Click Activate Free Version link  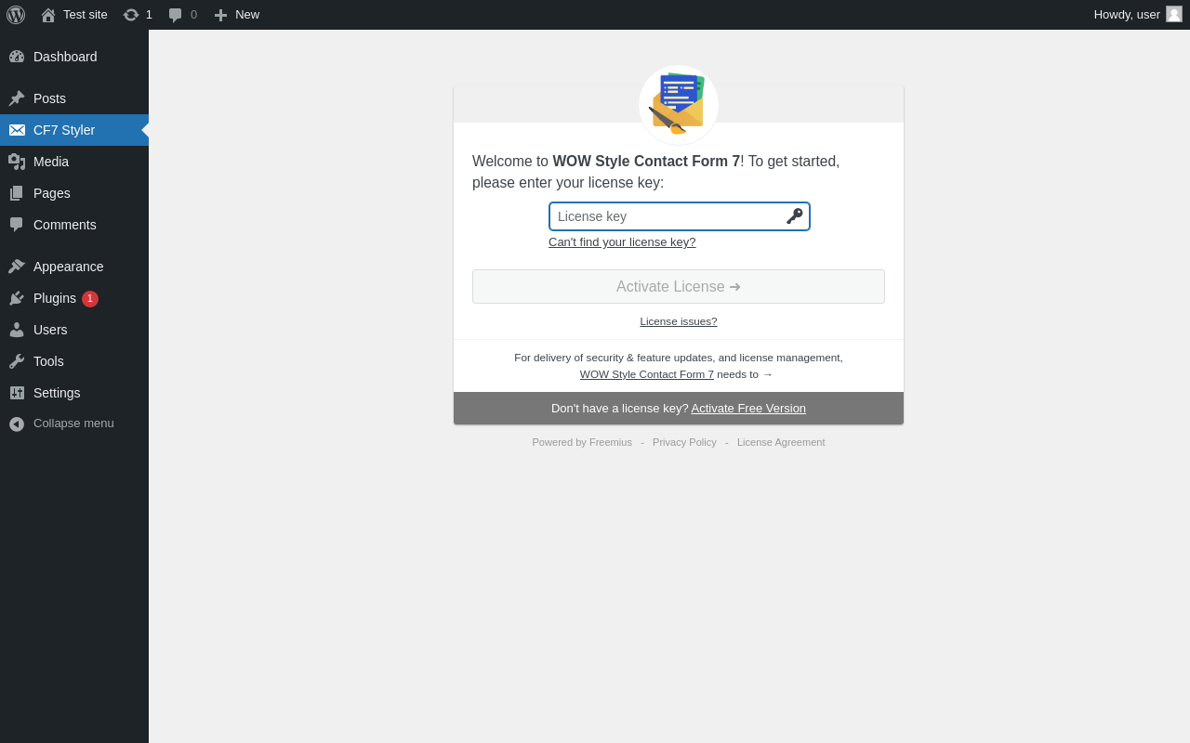[748, 408]
